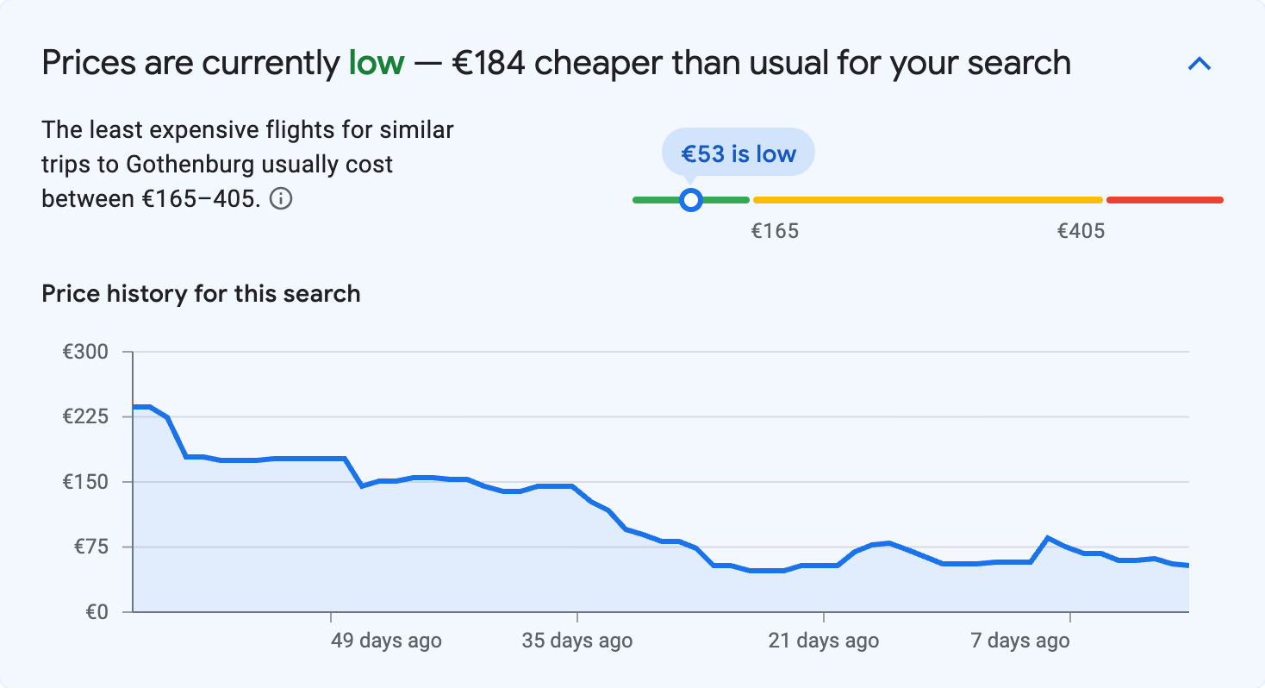Select the €165 label under the price bar
Screen dimensions: 1265x688
776,230
